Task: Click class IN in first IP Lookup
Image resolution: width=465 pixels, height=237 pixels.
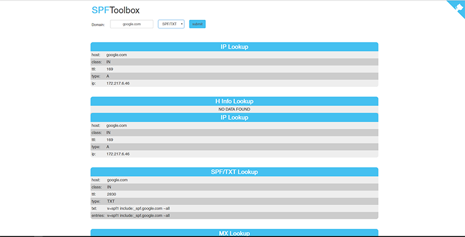Action: (108, 62)
